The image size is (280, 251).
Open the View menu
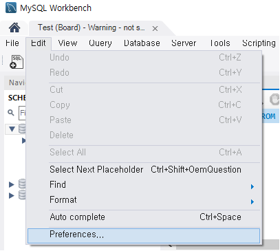[67, 43]
